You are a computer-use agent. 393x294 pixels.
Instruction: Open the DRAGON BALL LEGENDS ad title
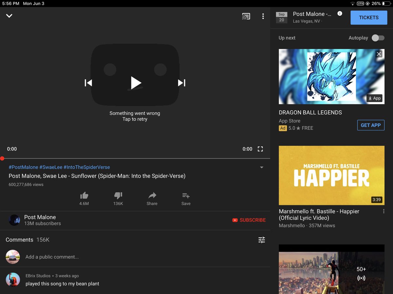310,112
